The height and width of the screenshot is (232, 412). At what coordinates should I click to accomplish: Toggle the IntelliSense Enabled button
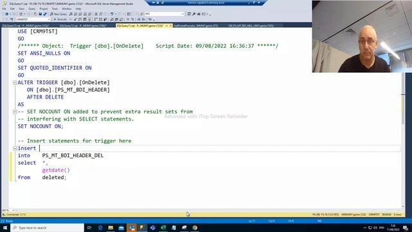coord(89,19)
